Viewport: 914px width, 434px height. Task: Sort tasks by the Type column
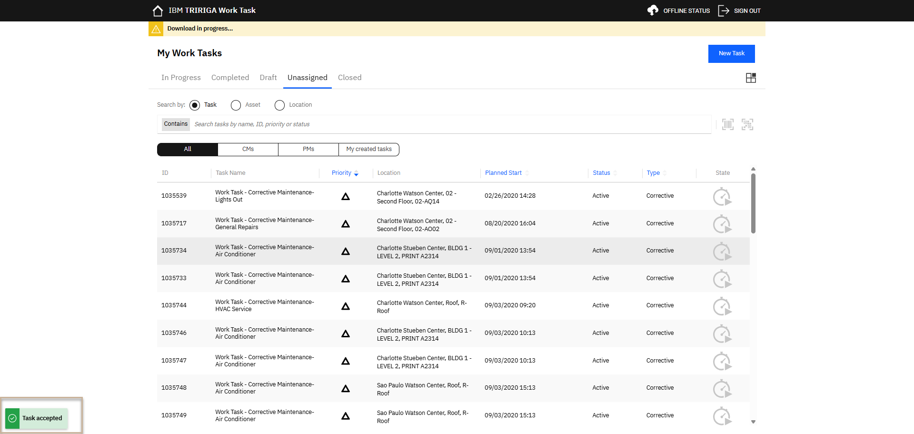click(656, 173)
